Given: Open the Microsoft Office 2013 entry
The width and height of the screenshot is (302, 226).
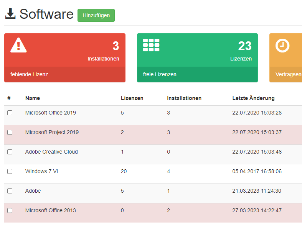Looking at the screenshot, I should tap(51, 210).
